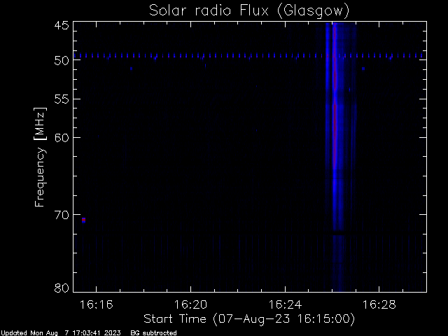Click the 16:24 time tick label

click(285, 304)
